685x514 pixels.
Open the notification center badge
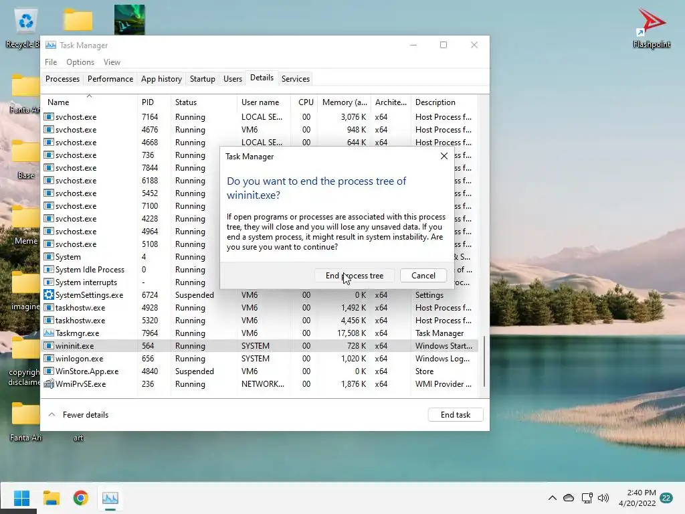pyautogui.click(x=666, y=498)
